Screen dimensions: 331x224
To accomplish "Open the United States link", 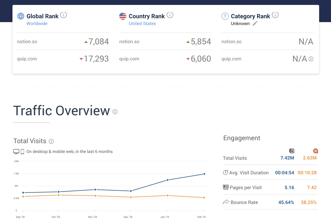I will tap(142, 23).
